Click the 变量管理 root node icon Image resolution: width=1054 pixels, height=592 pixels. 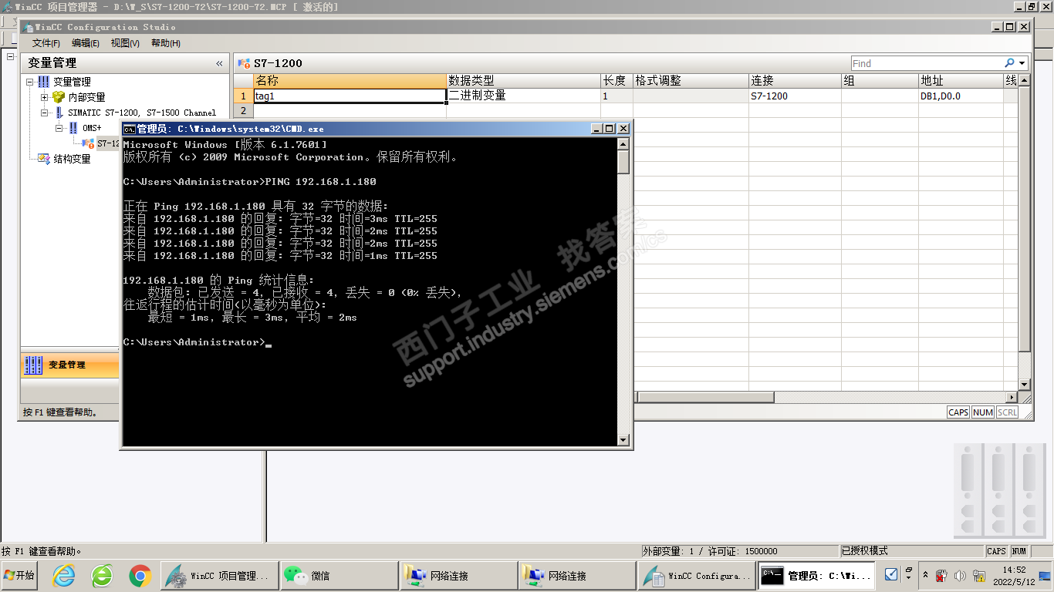[43, 82]
